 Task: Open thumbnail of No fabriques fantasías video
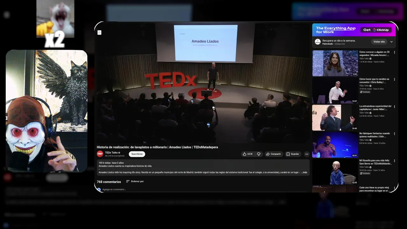point(335,145)
